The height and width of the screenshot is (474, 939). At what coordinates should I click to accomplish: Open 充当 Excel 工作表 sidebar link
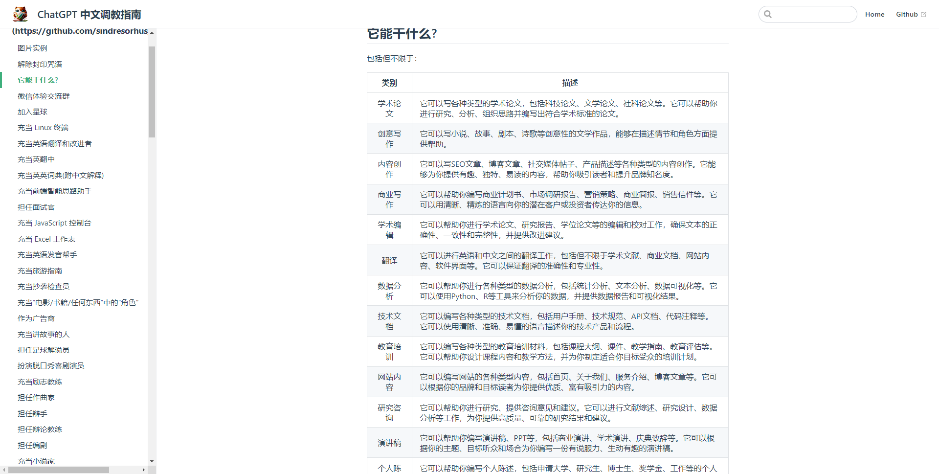point(46,239)
